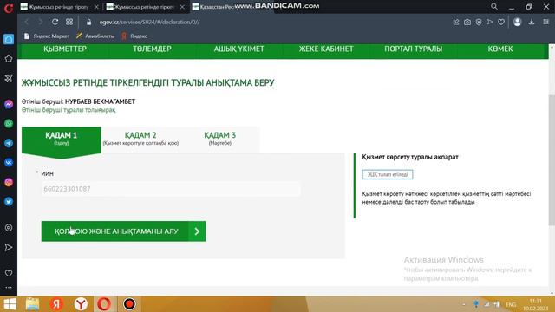Open the flow send icon in sidebar
555x312 pixels.
(9, 247)
